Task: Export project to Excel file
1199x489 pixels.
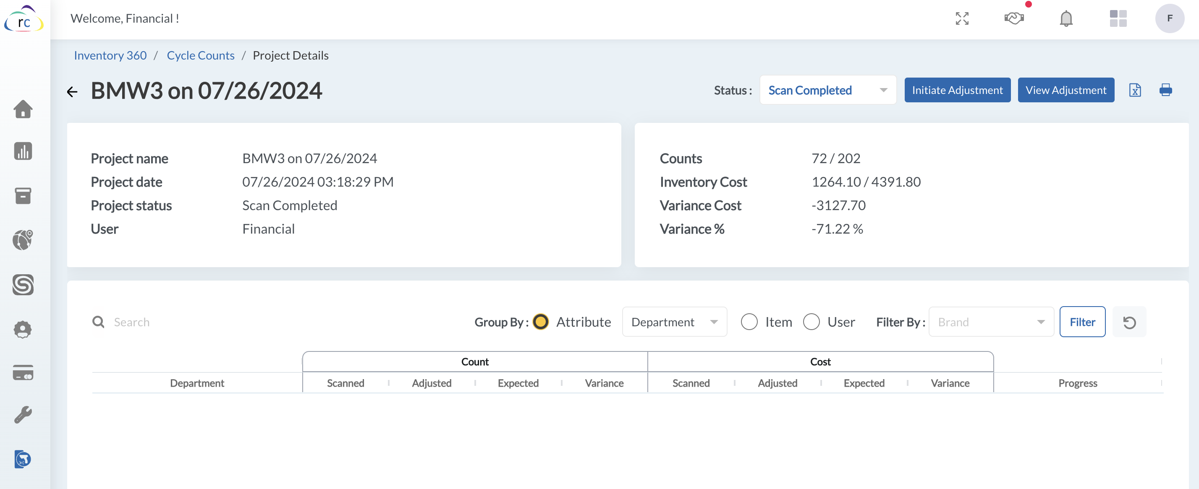Action: tap(1135, 90)
